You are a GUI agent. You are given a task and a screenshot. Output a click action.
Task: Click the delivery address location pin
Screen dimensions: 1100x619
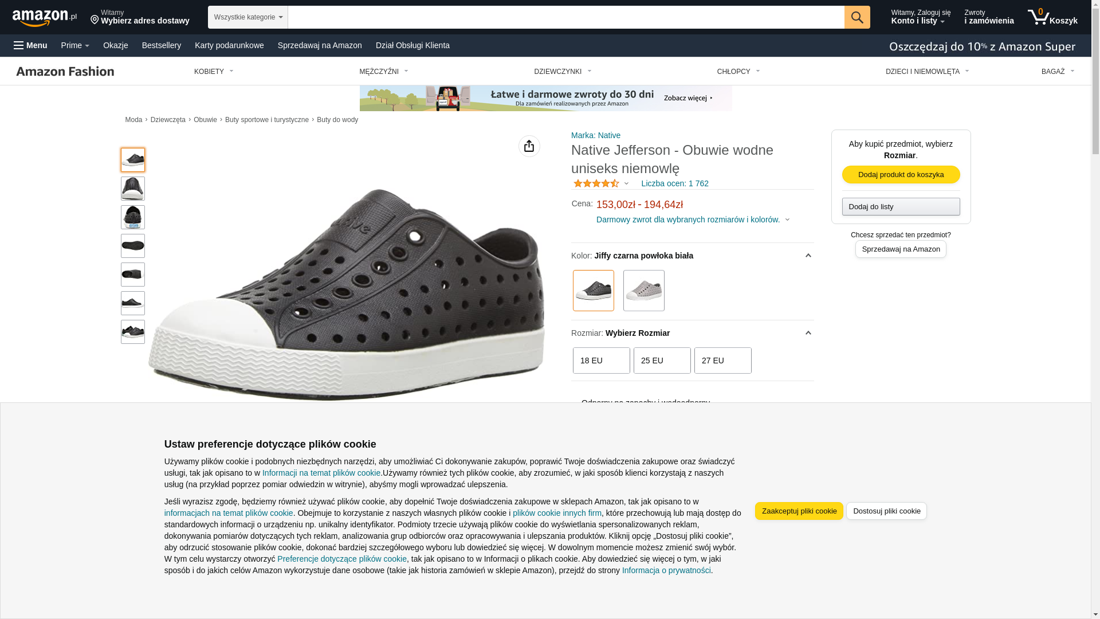(95, 20)
